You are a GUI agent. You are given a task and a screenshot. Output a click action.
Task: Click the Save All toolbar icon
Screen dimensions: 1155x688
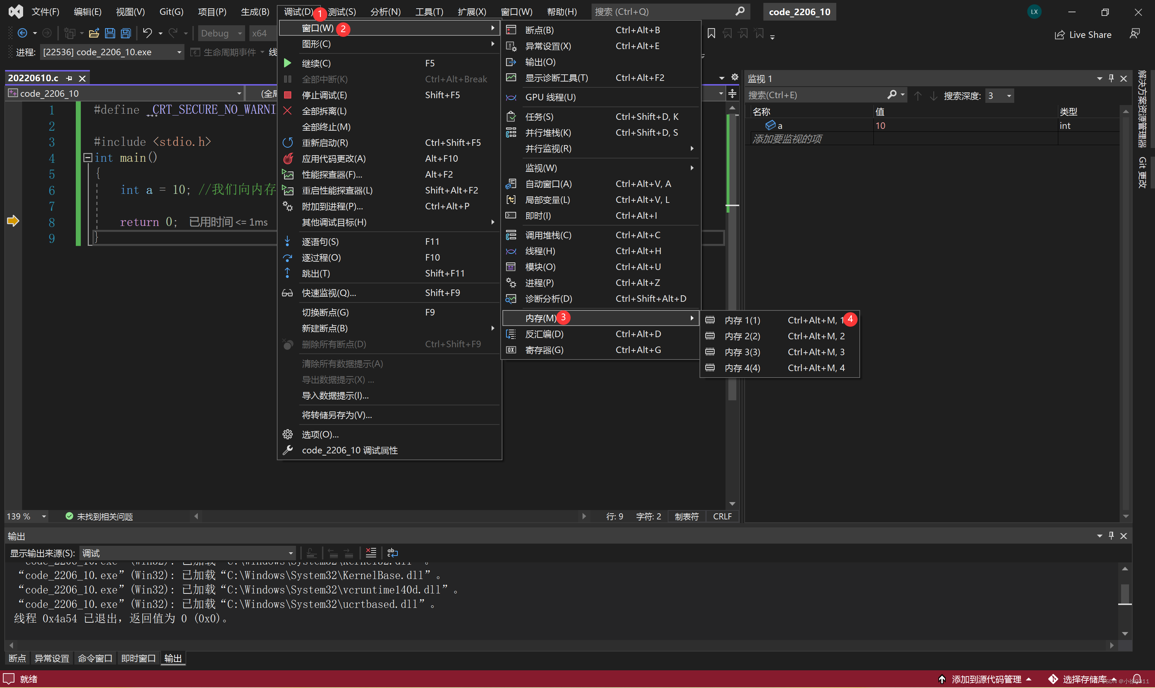[126, 33]
